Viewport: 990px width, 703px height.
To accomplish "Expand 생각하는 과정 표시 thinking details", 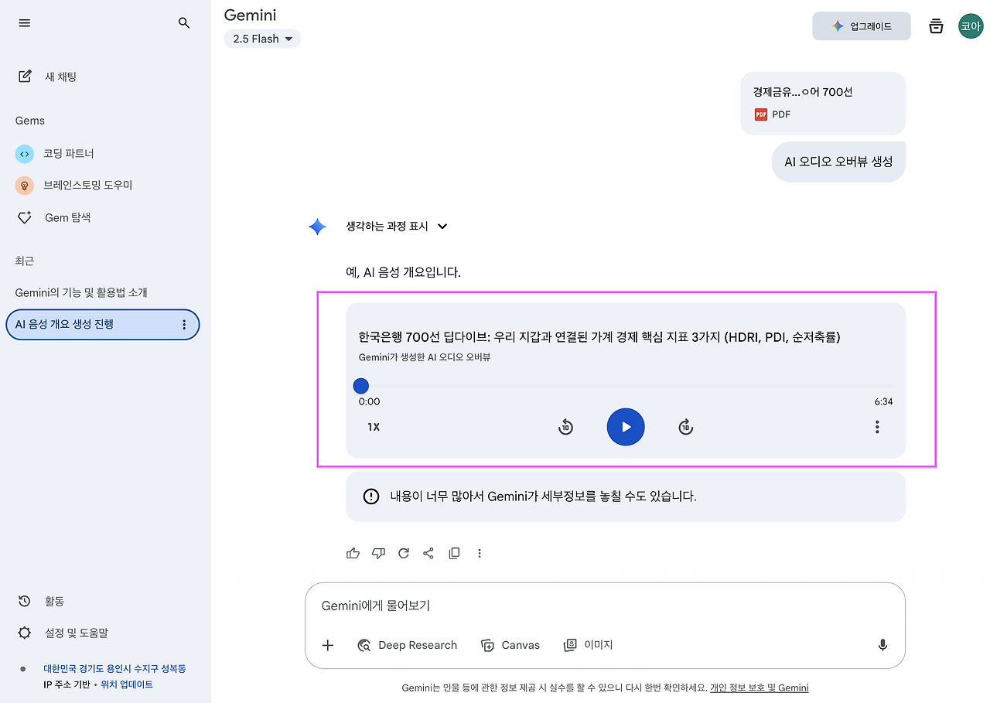I will click(398, 227).
